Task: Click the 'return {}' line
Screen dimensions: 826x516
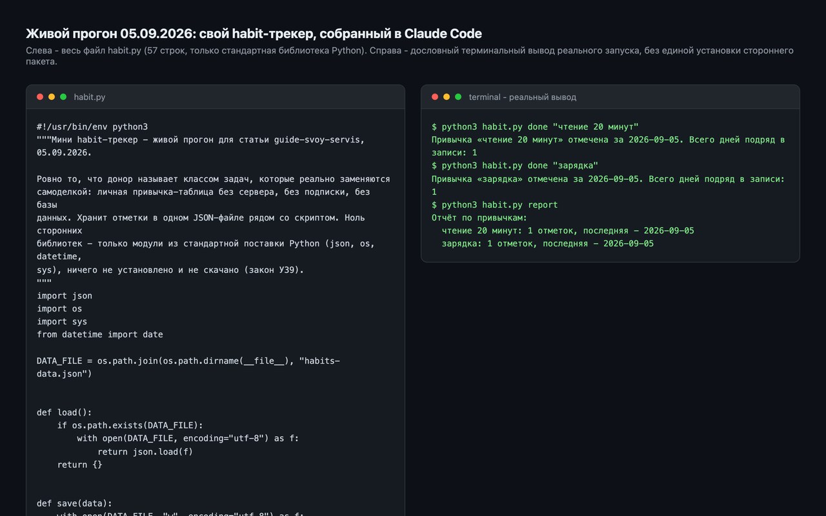Action: (x=79, y=464)
